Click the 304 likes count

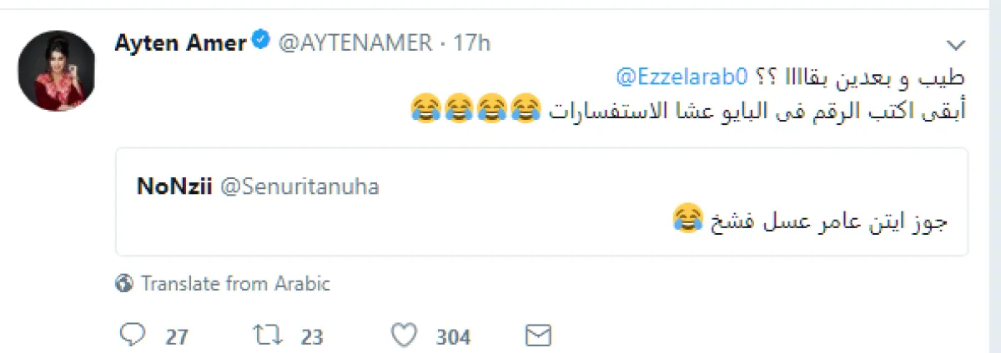click(x=453, y=336)
